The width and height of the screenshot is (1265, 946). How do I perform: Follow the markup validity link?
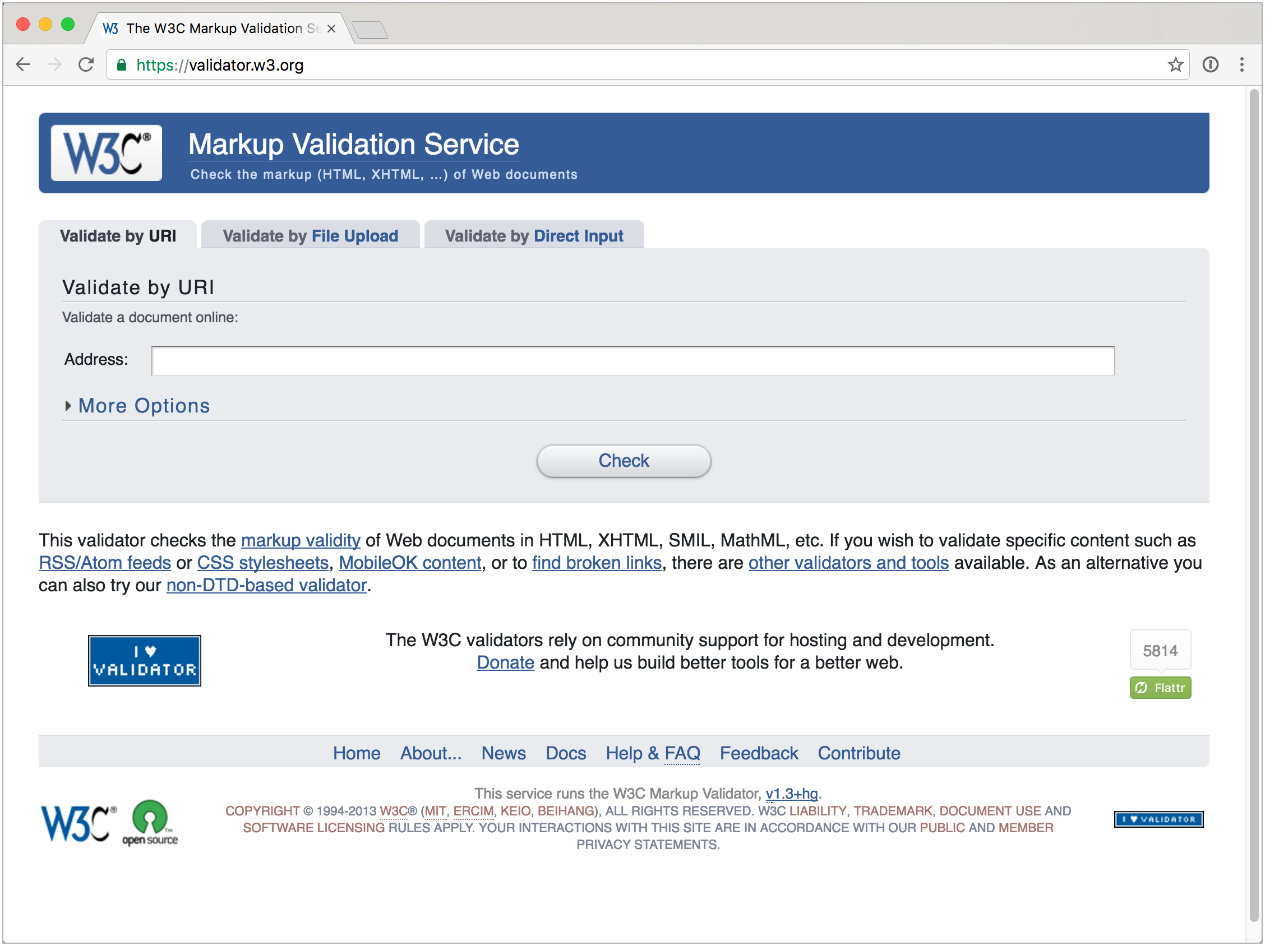point(300,540)
